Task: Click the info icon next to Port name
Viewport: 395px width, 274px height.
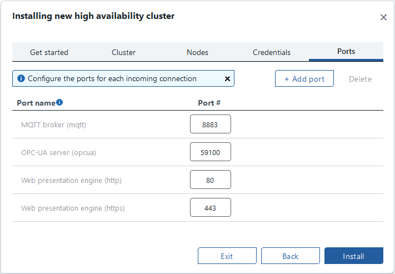Action: (59, 102)
